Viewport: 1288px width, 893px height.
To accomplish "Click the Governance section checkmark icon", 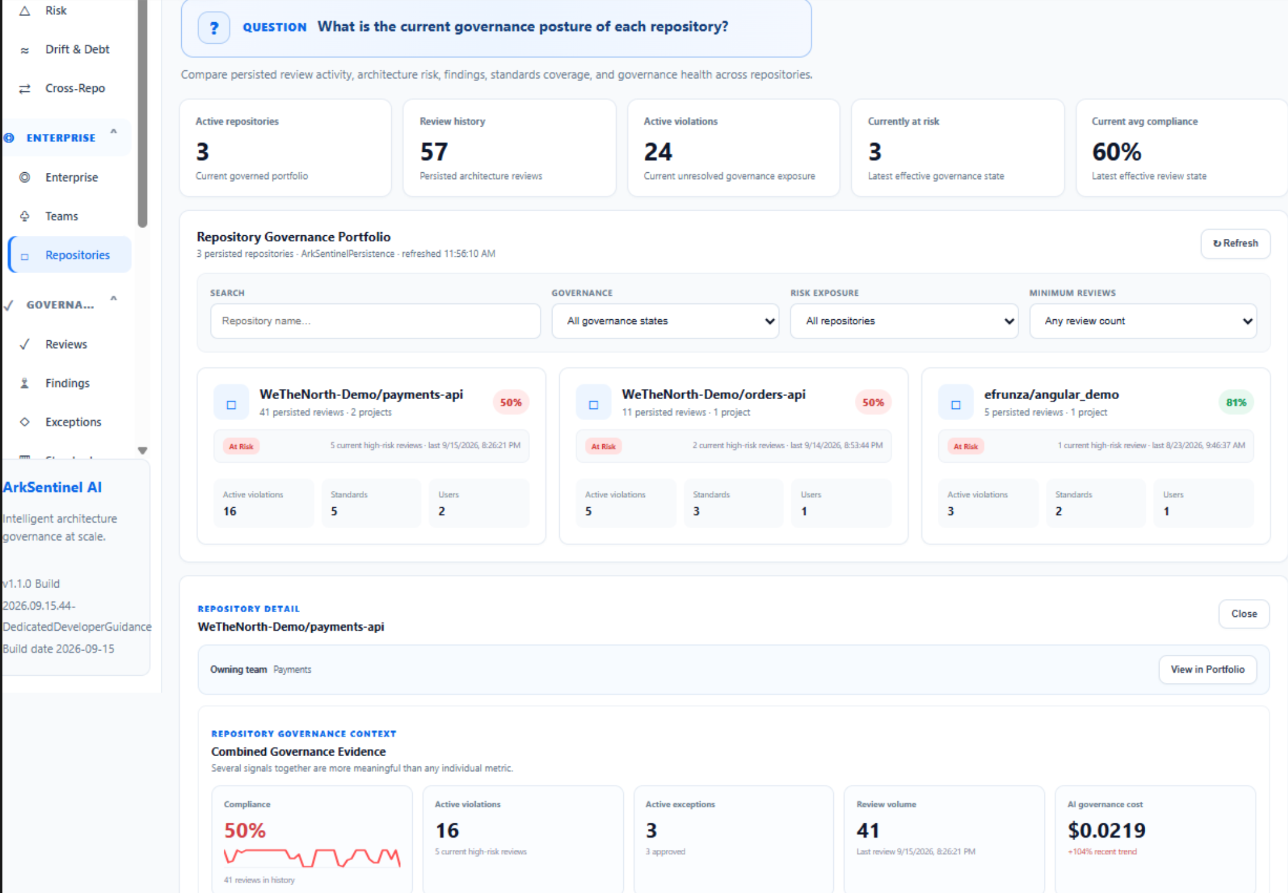I will coord(9,305).
